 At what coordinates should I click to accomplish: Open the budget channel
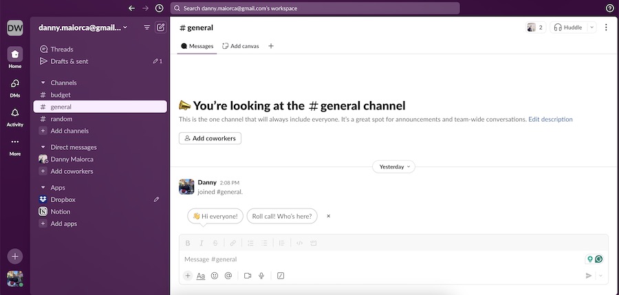coord(100,95)
